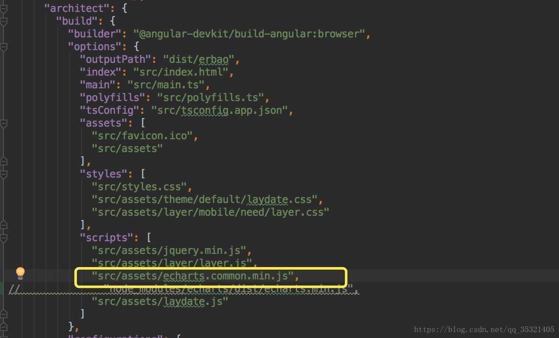Click the "polyfills" key
This screenshot has height=338, width=559.
[113, 97]
